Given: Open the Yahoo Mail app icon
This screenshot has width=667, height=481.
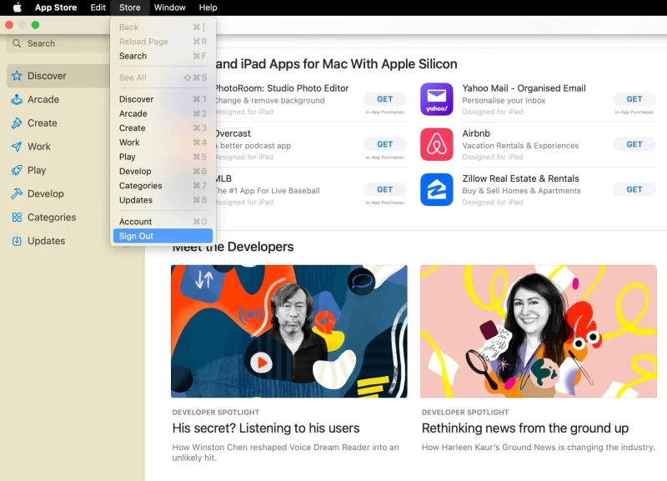Looking at the screenshot, I should pos(436,99).
